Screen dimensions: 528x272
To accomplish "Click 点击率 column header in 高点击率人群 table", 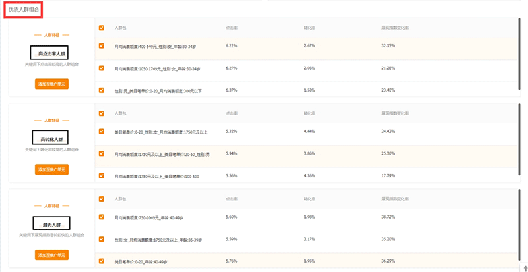I will point(231,28).
